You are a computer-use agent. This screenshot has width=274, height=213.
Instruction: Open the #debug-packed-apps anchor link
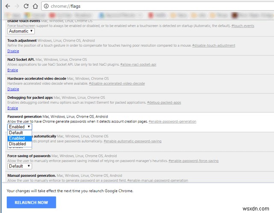pos(164,102)
